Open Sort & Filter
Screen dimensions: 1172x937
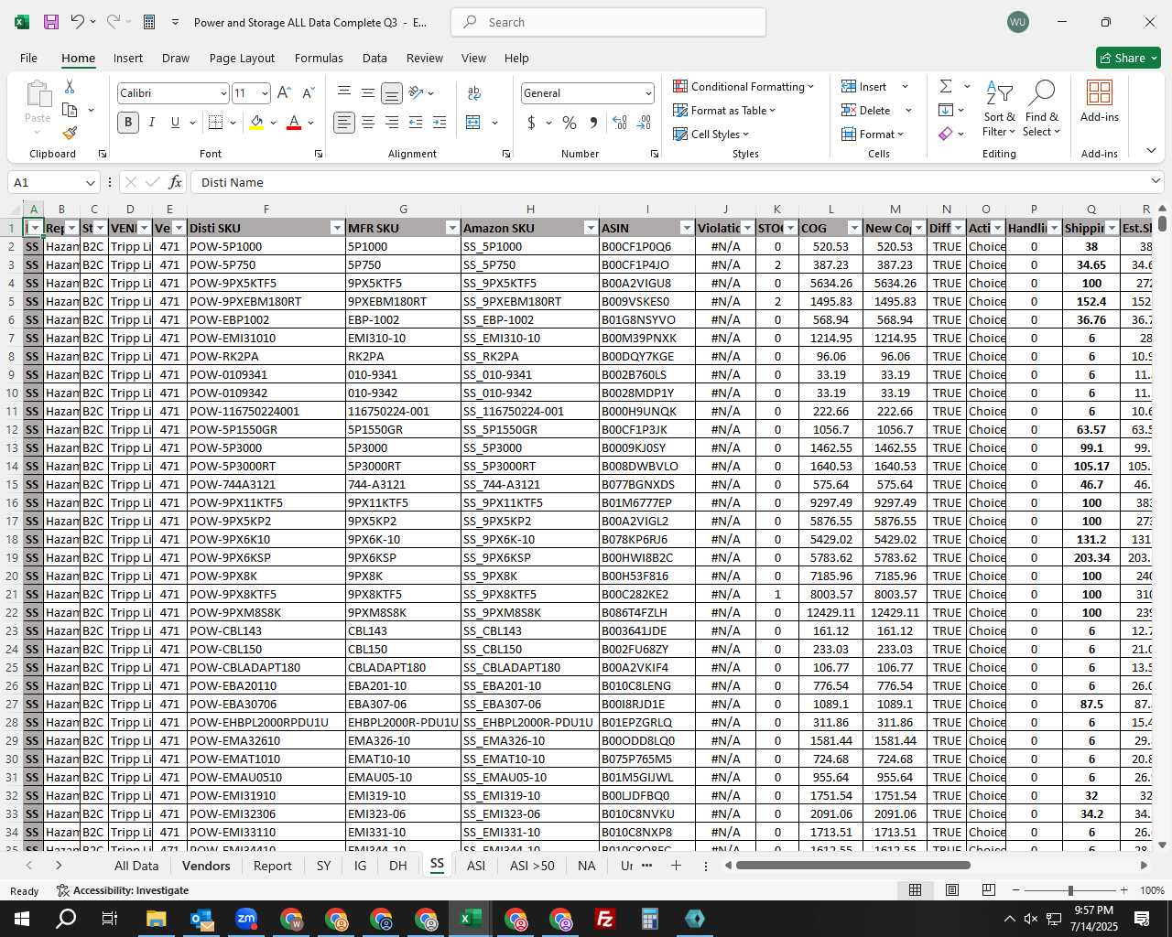999,108
